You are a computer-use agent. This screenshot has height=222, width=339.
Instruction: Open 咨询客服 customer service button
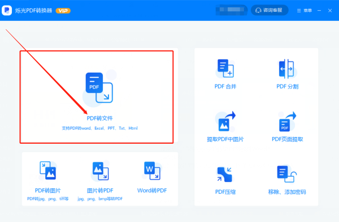tap(270, 10)
